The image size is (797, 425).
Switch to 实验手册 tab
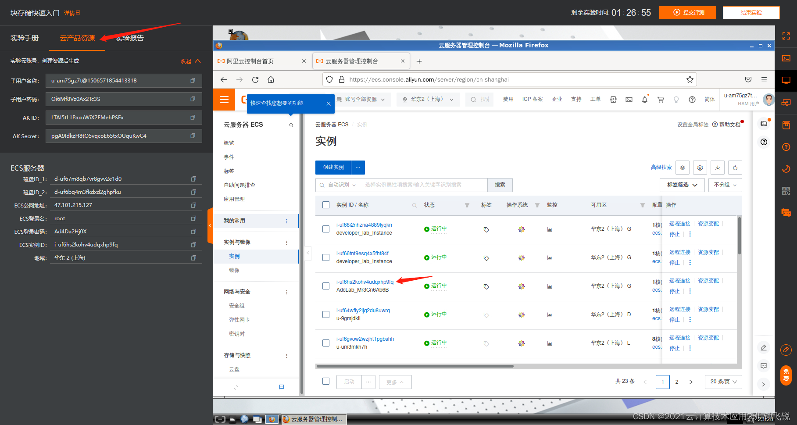(25, 38)
